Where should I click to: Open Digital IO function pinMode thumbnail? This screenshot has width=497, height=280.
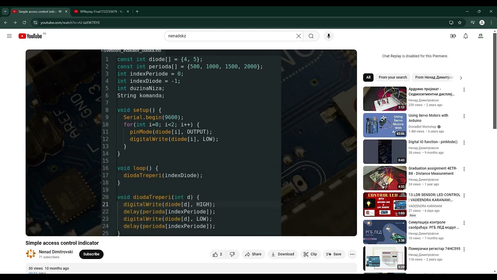[x=385, y=152]
